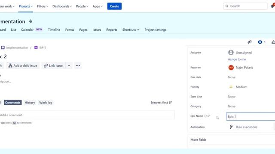Click the Epic Name info icon
Screen dimensions: 275x154
pyautogui.click(x=205, y=116)
